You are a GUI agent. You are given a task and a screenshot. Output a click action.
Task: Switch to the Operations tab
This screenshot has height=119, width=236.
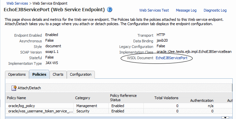tap(17, 74)
